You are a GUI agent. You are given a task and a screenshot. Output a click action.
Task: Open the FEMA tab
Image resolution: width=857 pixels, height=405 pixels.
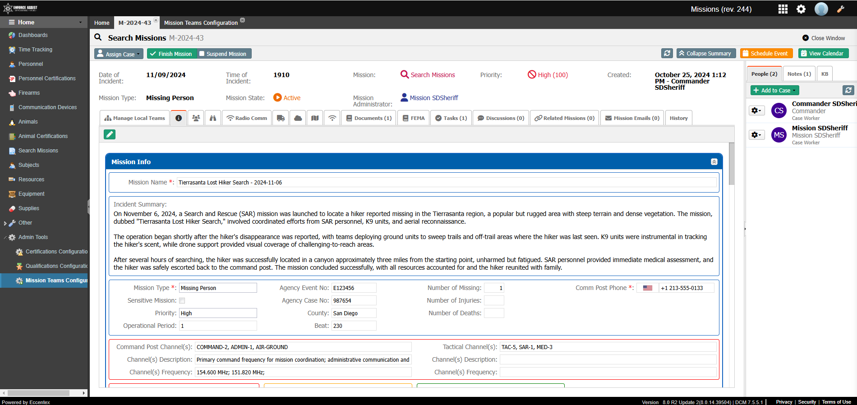413,118
